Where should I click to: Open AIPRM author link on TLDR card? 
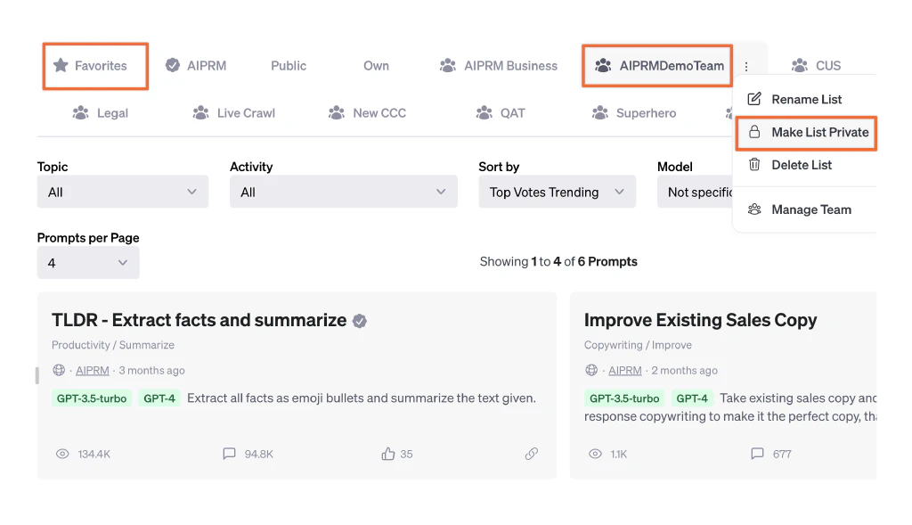tap(93, 371)
